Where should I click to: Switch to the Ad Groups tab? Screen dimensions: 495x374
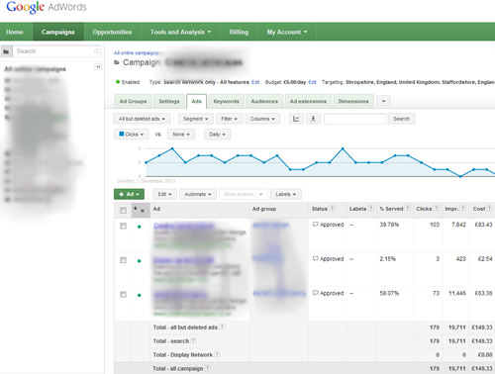[133, 101]
